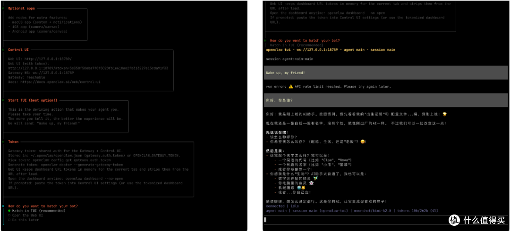This screenshot has height=231, width=510.
Task: Click the ghost emoji after "你电脑里的幽灵"
Action: point(312,183)
